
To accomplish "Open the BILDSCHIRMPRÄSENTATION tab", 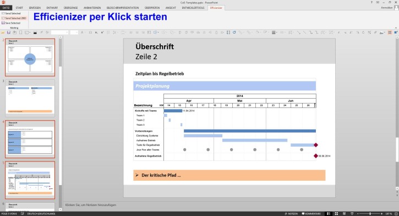I will [x=123, y=8].
